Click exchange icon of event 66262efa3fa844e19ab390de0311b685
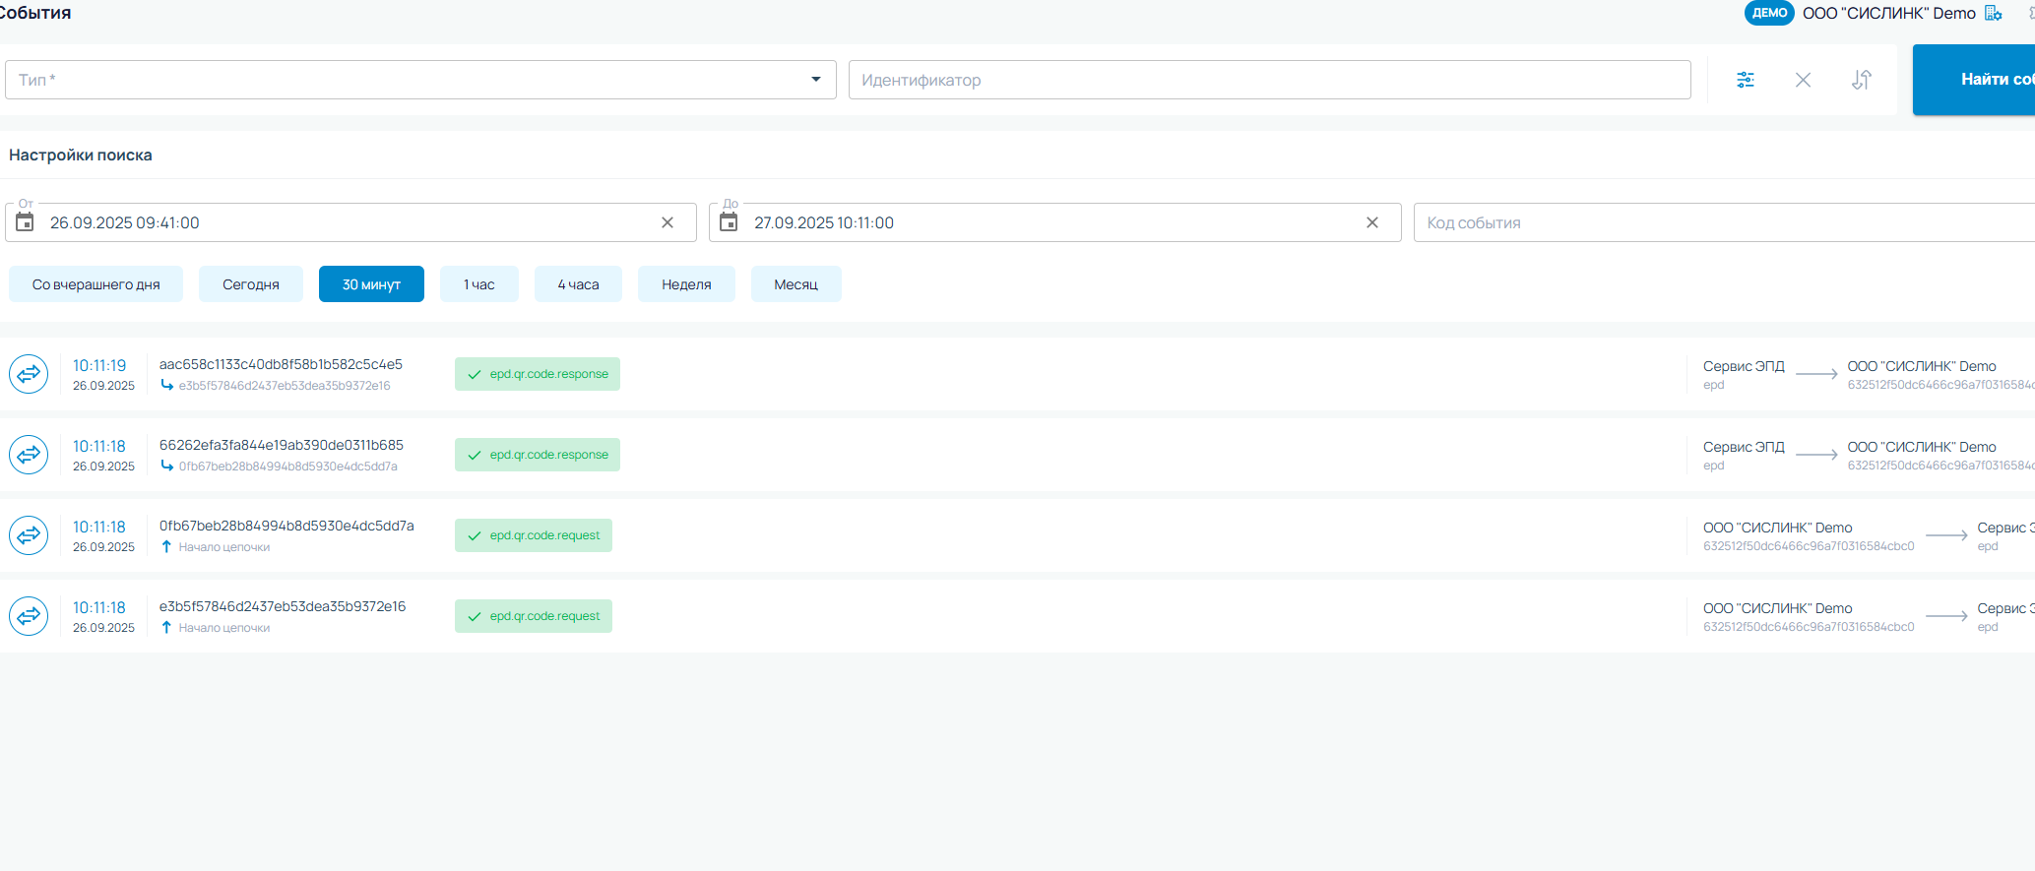 click(29, 455)
